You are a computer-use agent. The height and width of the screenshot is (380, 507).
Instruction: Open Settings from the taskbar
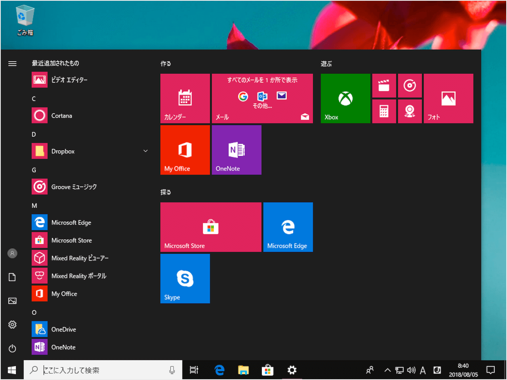point(292,370)
